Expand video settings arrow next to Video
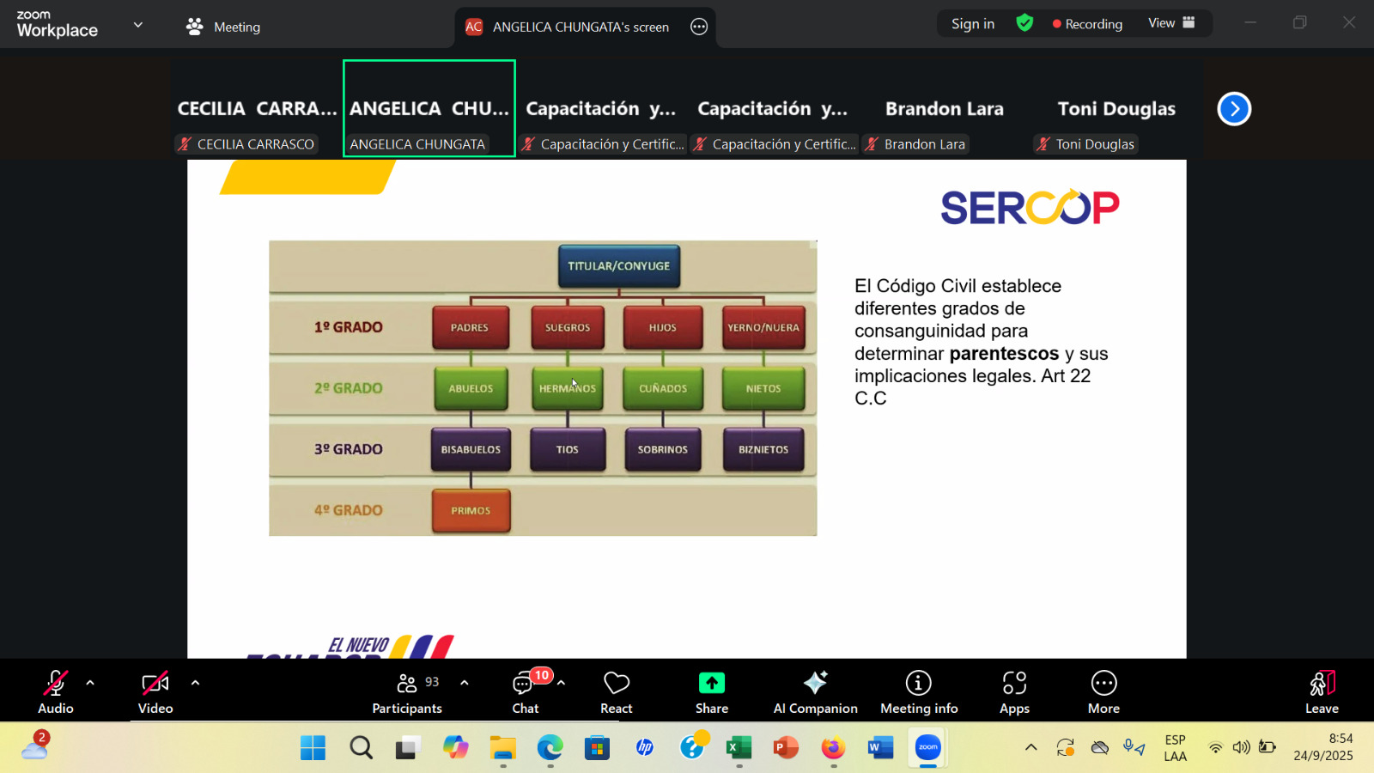Image resolution: width=1374 pixels, height=773 pixels. click(x=196, y=683)
